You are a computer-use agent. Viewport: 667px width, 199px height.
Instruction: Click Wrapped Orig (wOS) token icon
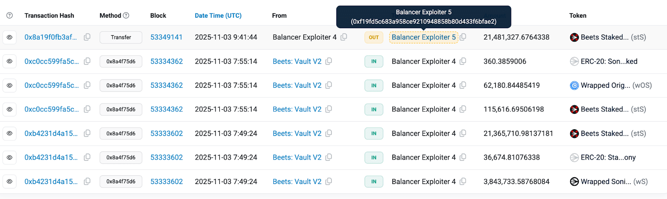click(574, 85)
